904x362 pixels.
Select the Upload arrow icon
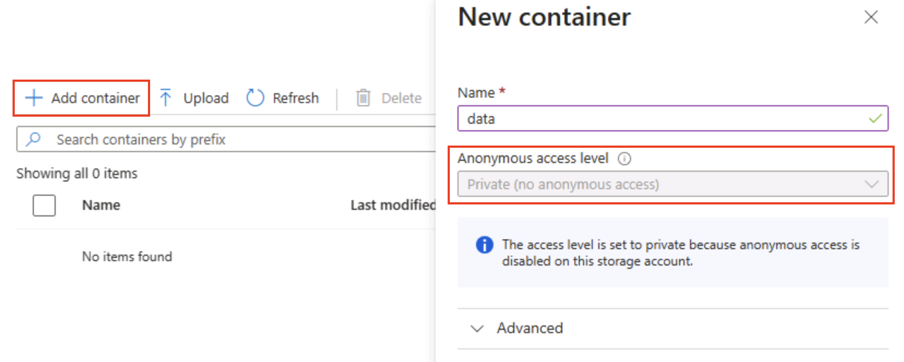(165, 97)
